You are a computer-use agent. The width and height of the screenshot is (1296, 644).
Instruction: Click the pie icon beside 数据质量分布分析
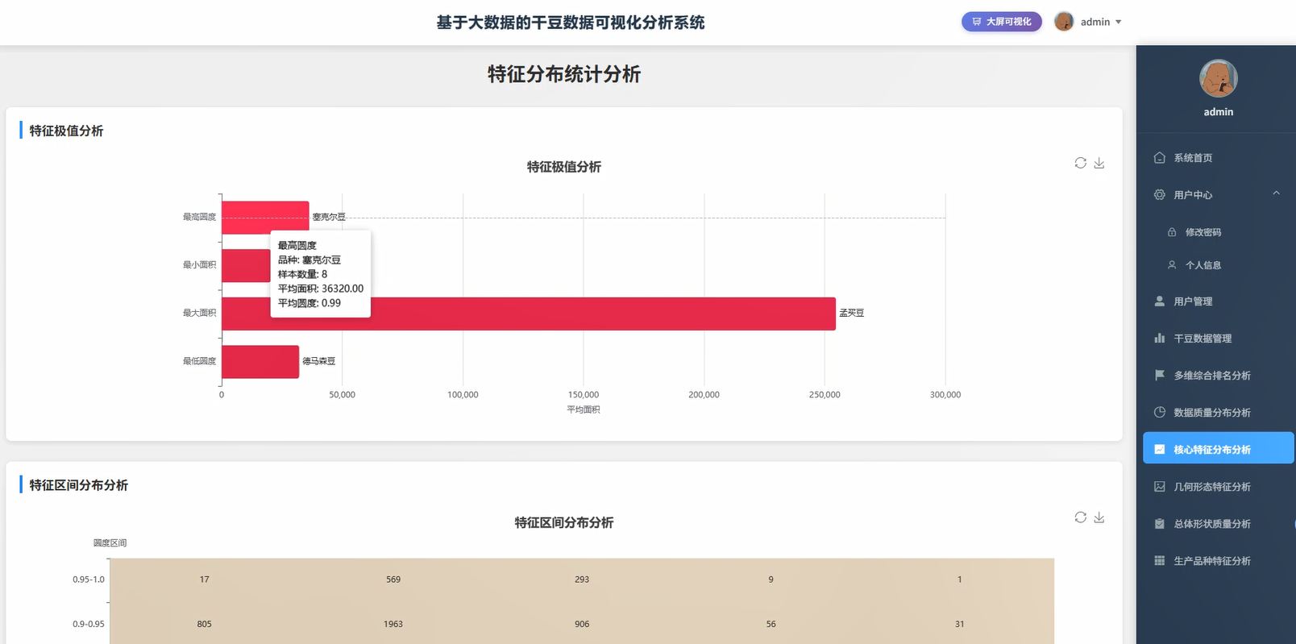(x=1159, y=413)
